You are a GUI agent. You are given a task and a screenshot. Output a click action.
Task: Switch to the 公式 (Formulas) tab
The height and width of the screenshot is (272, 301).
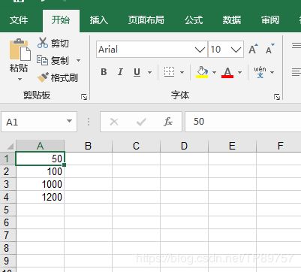pyautogui.click(x=194, y=20)
